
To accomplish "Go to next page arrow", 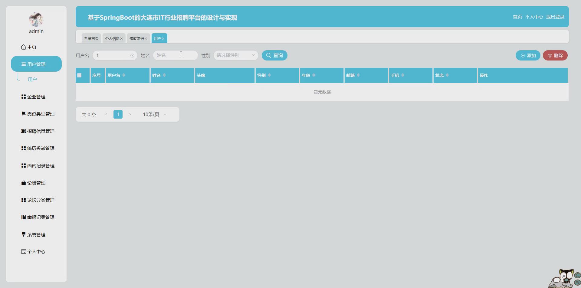I will click(x=130, y=114).
